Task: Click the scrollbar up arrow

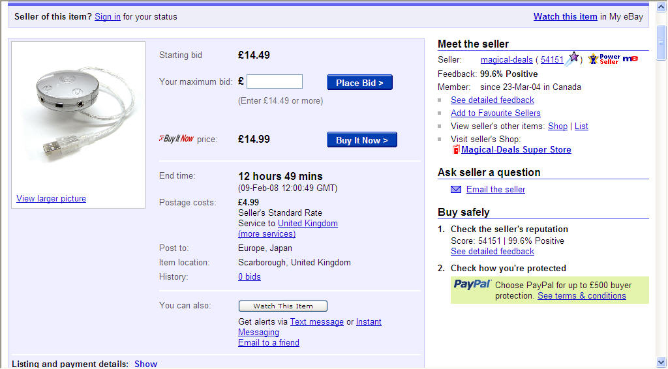Action: click(x=661, y=8)
